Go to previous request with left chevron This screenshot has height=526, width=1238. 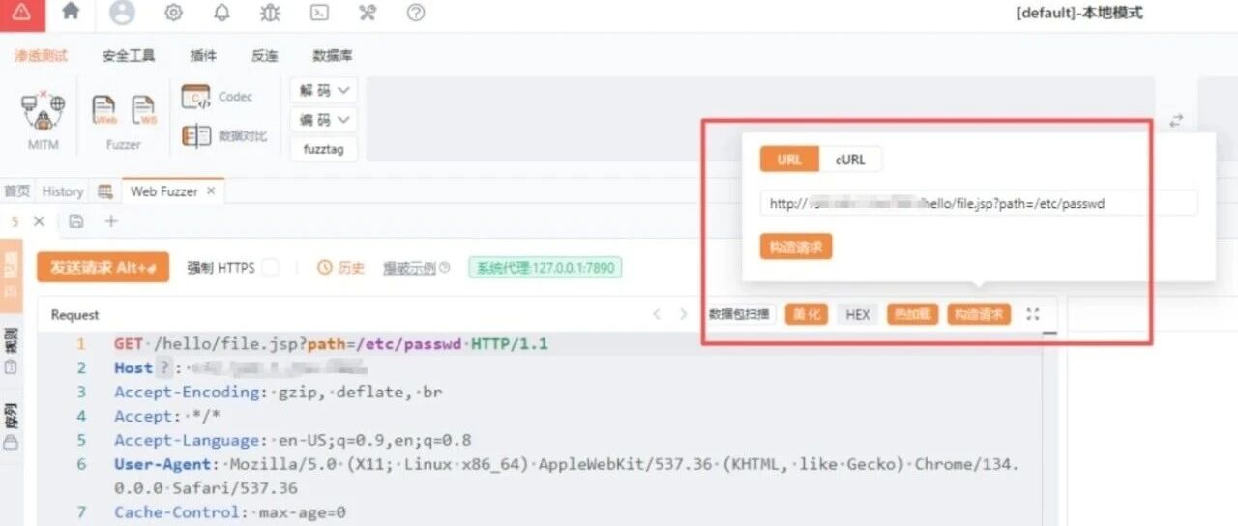(x=657, y=314)
